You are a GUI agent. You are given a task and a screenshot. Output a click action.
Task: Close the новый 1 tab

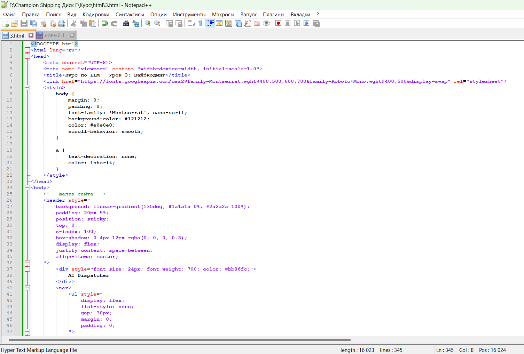[x=72, y=35]
